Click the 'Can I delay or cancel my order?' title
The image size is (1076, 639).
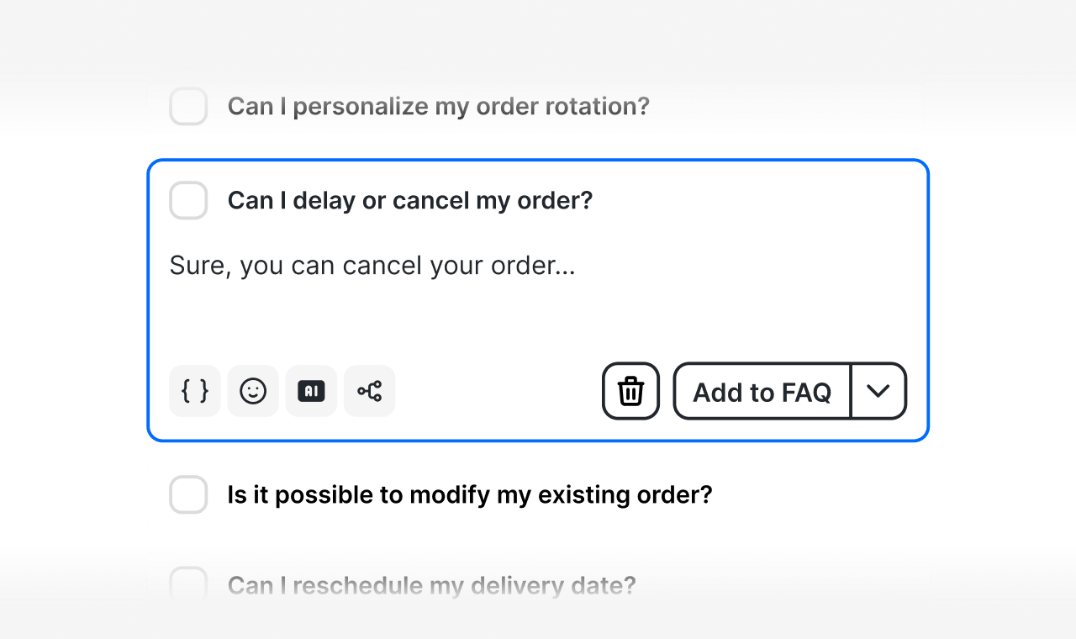tap(409, 201)
